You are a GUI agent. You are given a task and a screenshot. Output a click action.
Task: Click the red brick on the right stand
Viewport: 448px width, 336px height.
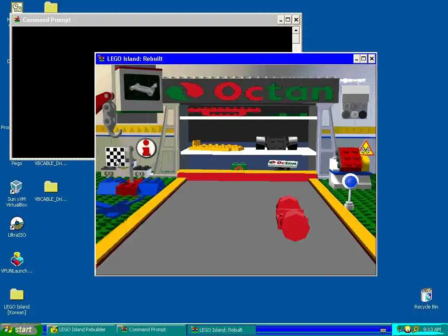pyautogui.click(x=349, y=159)
